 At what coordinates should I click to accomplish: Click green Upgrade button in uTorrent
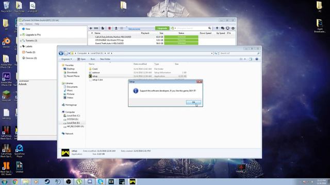tap(162, 28)
